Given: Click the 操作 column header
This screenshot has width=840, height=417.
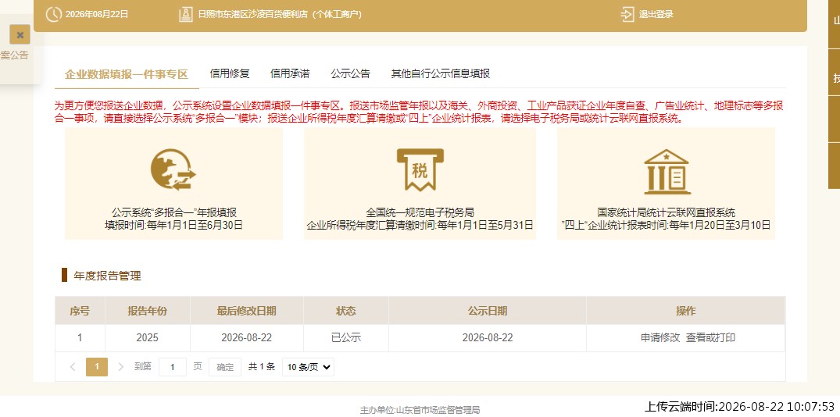Looking at the screenshot, I should (686, 311).
